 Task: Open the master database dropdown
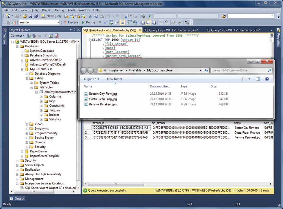(58, 23)
